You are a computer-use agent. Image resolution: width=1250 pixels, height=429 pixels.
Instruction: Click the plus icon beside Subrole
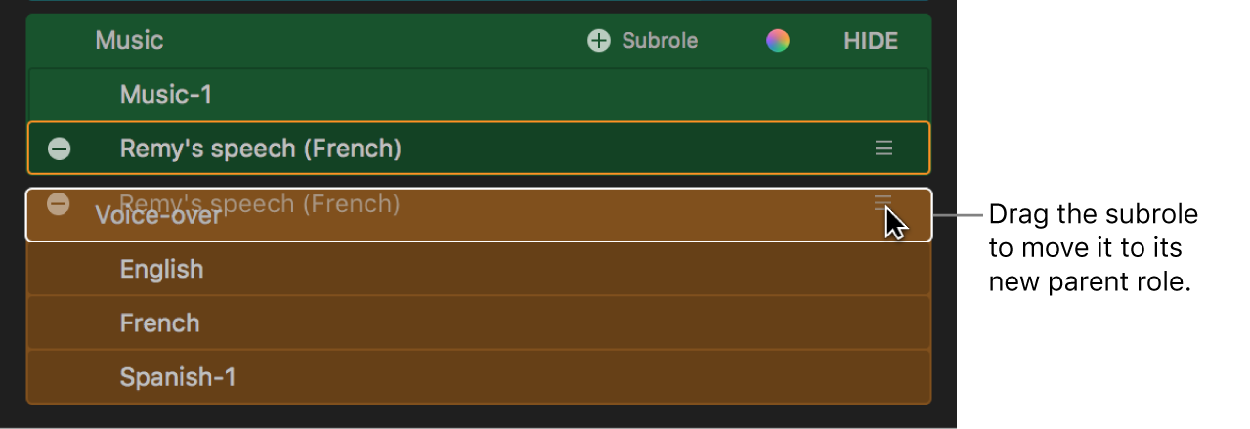pyautogui.click(x=598, y=41)
